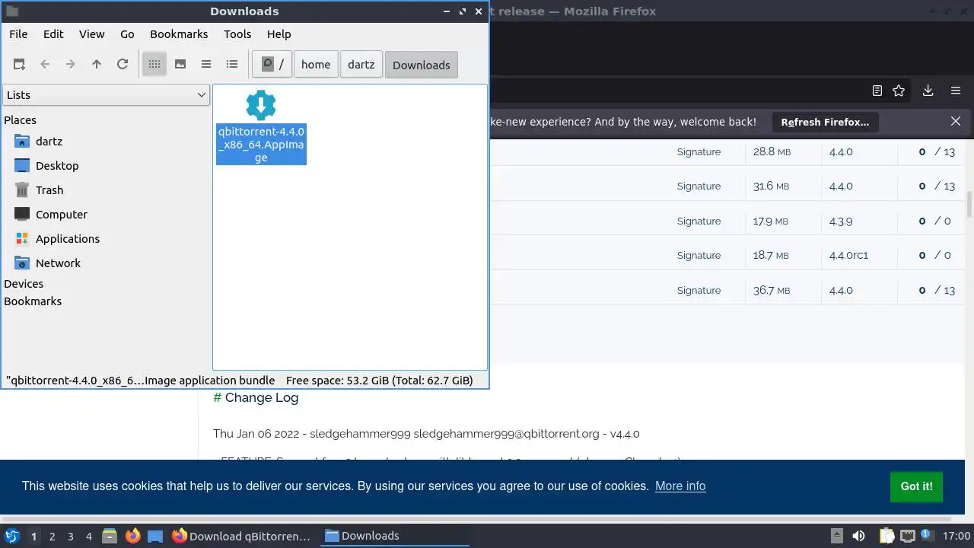Open volume control in system tray
This screenshot has width=974, height=548.
pos(858,536)
